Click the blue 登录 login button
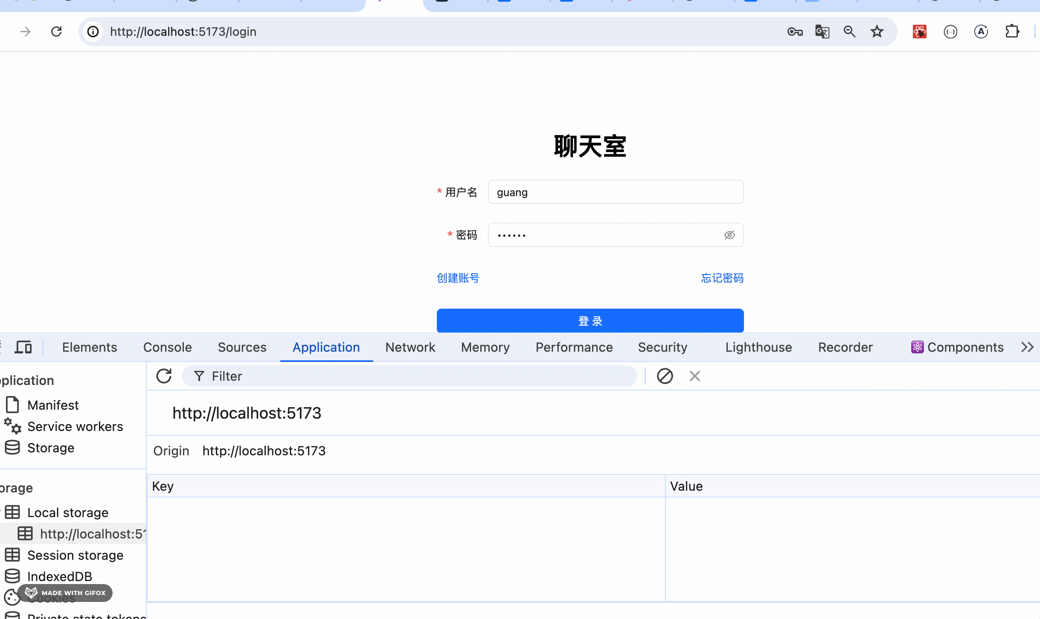The image size is (1040, 619). pos(590,321)
